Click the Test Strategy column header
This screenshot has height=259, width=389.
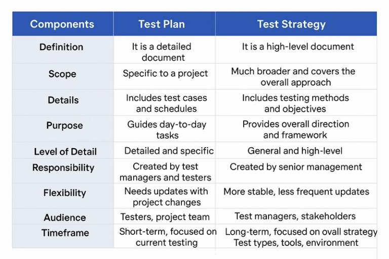(291, 24)
